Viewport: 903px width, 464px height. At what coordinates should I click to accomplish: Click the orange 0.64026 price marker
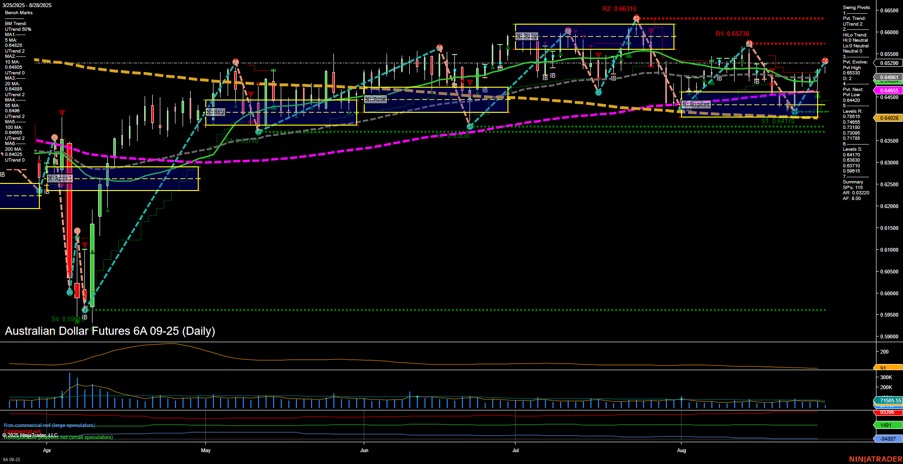(x=888, y=118)
